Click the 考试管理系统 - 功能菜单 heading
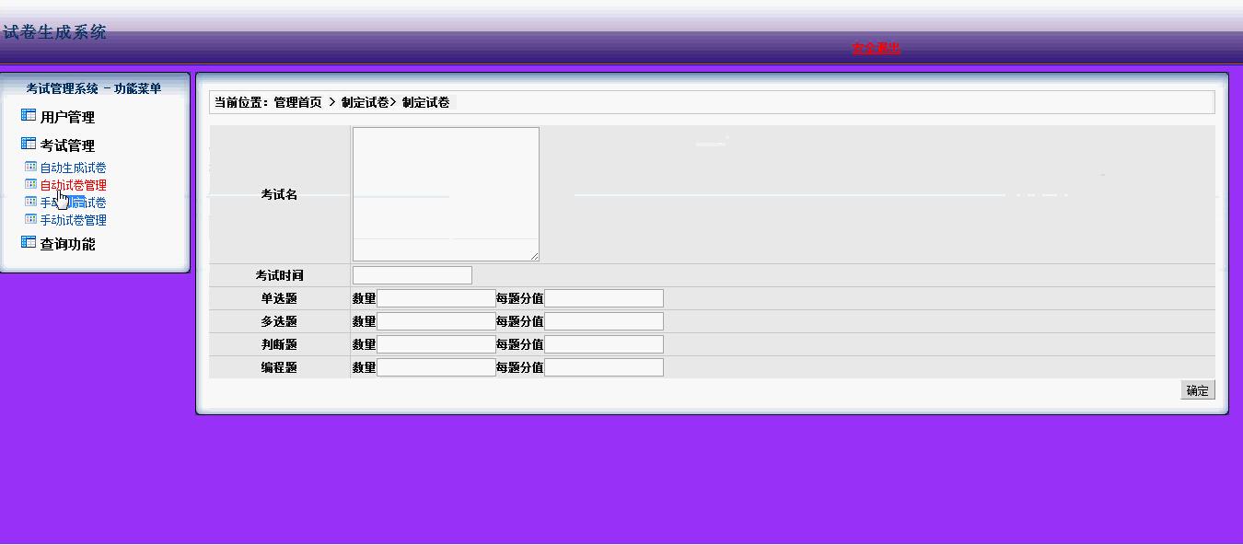Image resolution: width=1243 pixels, height=545 pixels. [94, 89]
